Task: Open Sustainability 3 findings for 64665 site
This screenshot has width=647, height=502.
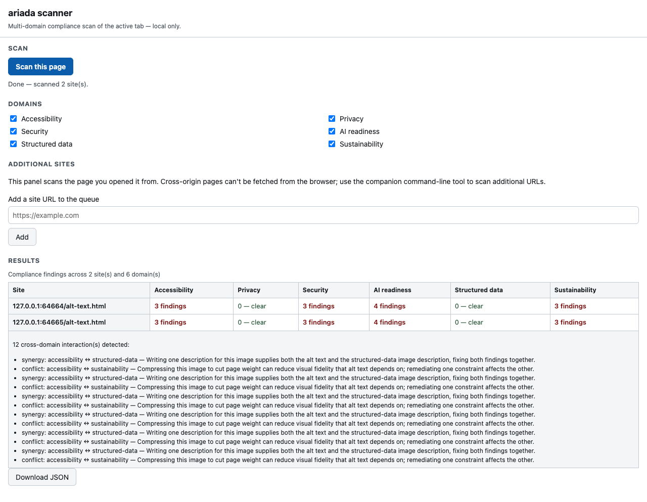Action: (570, 323)
